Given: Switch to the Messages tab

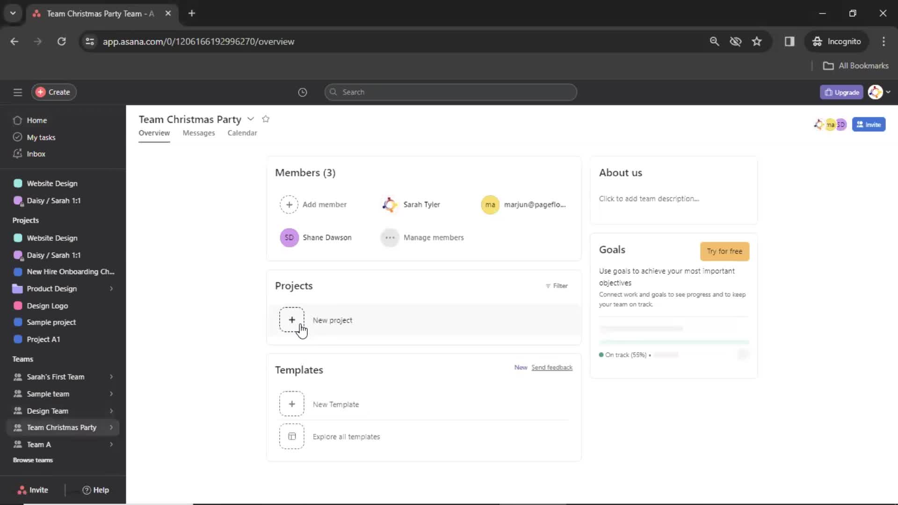Looking at the screenshot, I should tap(198, 133).
